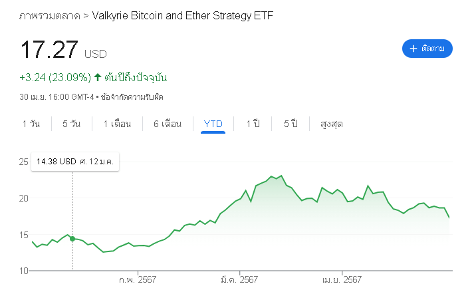Open the 6 เดือน chart tab
Screen dimensions: 472x298
[x=167, y=124]
